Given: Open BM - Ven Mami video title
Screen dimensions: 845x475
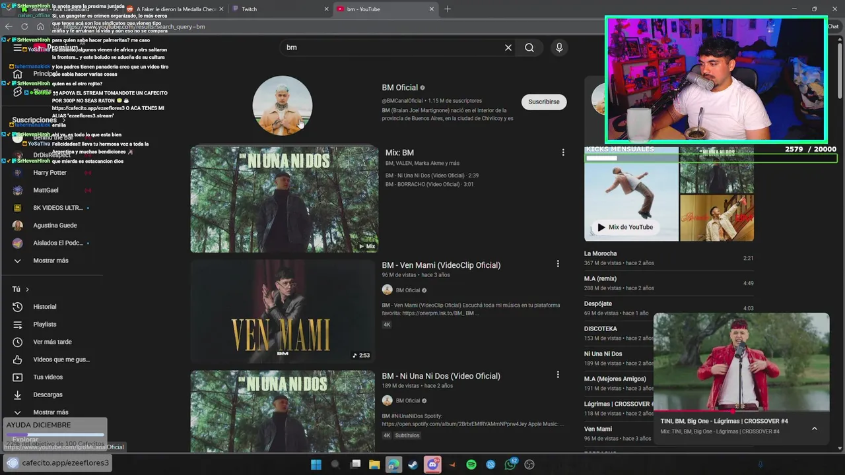Looking at the screenshot, I should 441,265.
